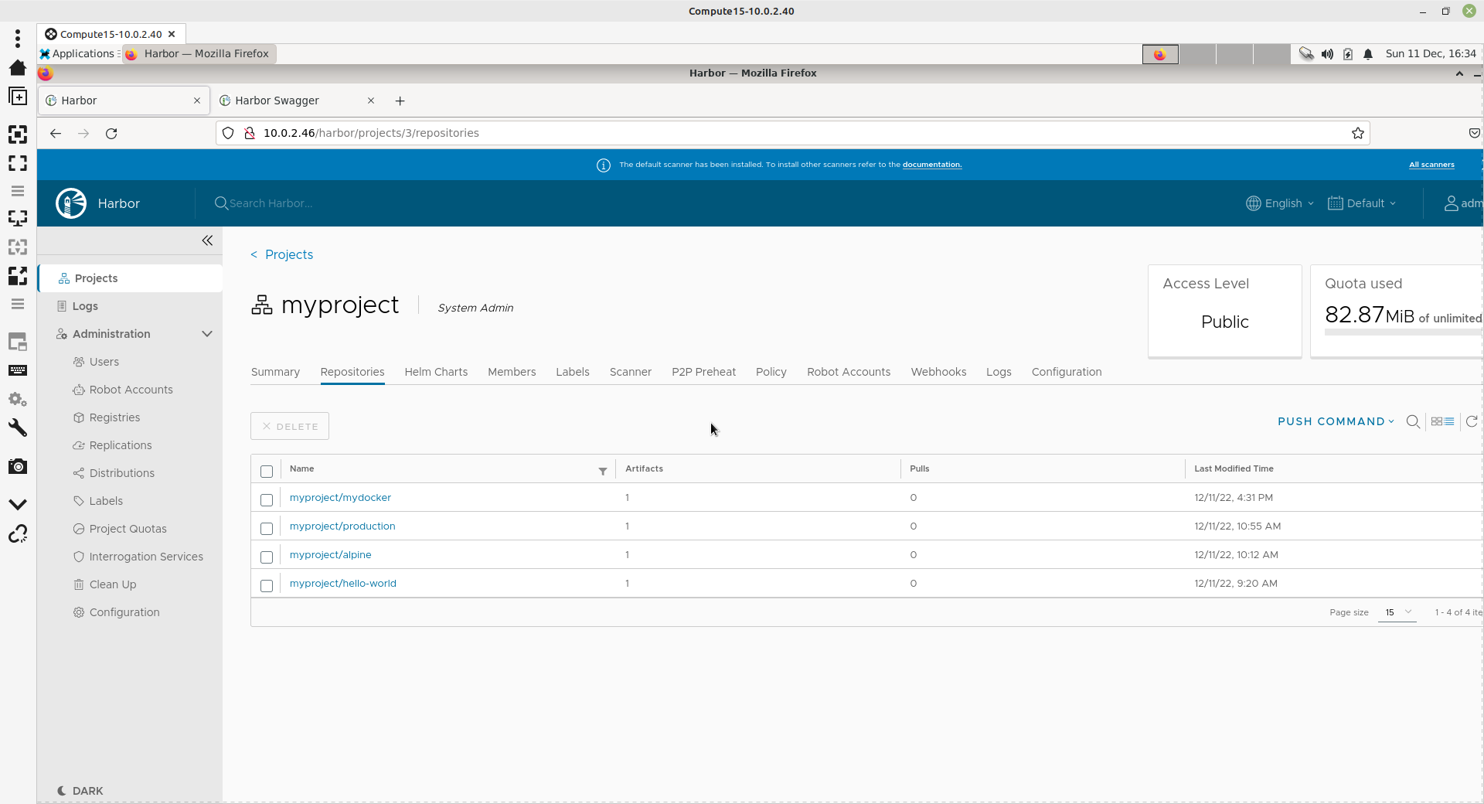This screenshot has height=804, width=1484.
Task: Click the documentation link in banner
Action: 931,165
